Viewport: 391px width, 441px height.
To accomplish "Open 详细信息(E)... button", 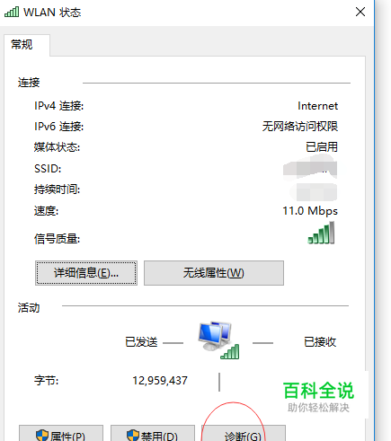I will 86,273.
